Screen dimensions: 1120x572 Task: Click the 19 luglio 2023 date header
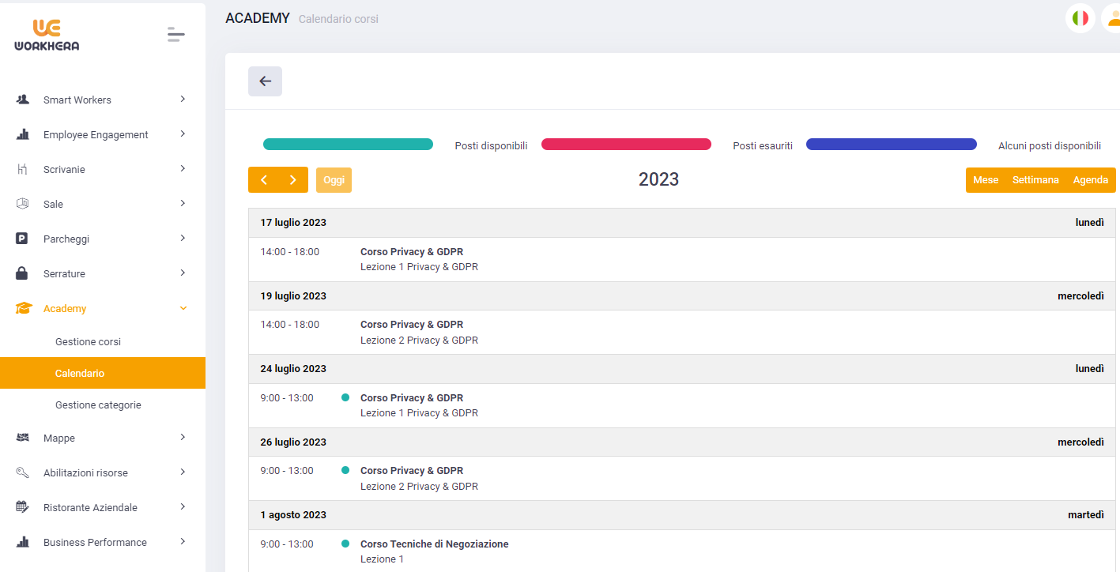(x=293, y=296)
